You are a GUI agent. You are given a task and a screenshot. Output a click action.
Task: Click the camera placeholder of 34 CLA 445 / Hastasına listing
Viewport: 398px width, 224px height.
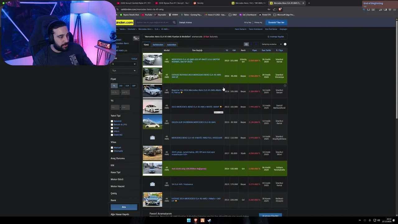coord(152,184)
